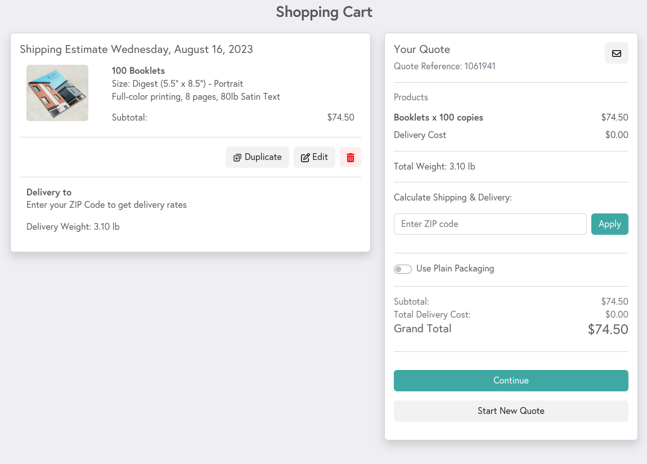Viewport: 647px width, 464px height.
Task: Click the email quote envelope icon
Action: [616, 53]
